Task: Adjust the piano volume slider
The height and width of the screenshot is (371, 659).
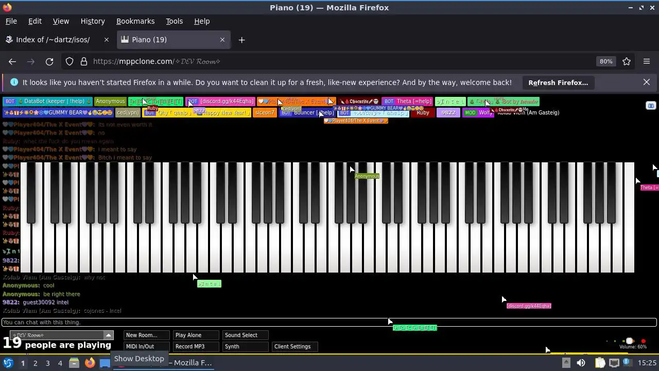Action: [x=629, y=341]
